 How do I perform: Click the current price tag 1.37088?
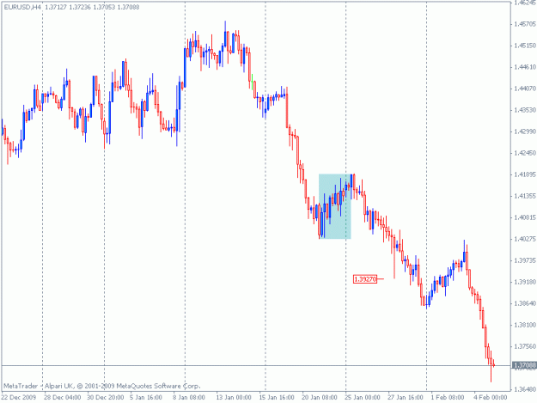[x=525, y=365]
